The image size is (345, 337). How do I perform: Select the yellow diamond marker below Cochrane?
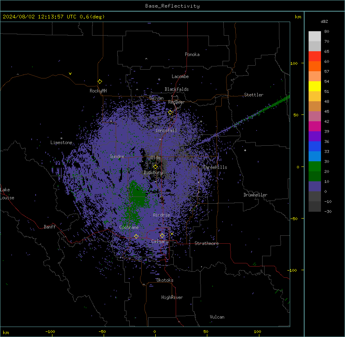pos(136,236)
